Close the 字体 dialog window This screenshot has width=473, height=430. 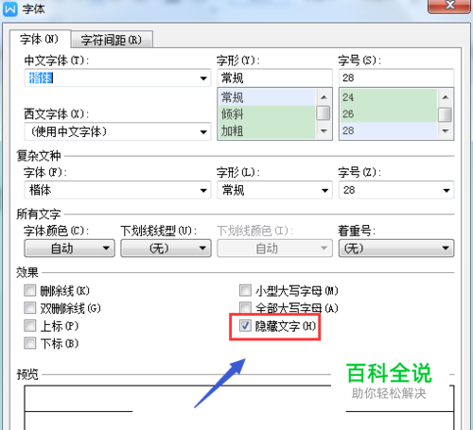(x=449, y=6)
